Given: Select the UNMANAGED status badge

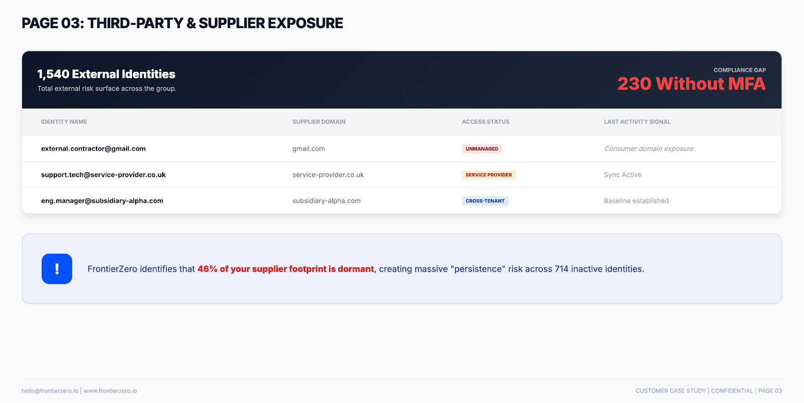Looking at the screenshot, I should (481, 149).
